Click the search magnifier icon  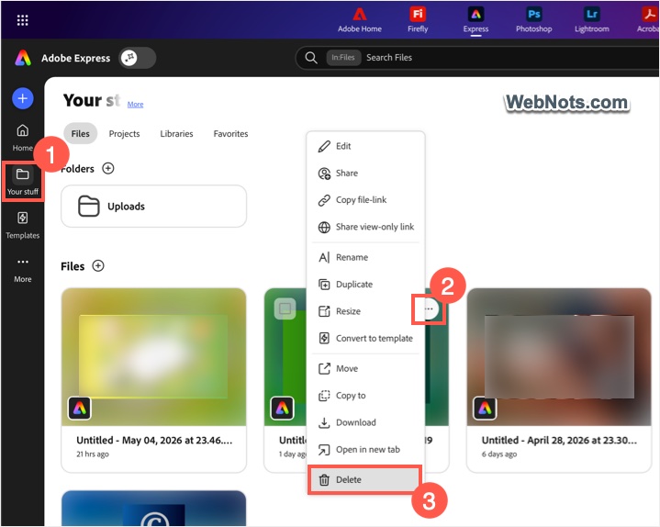coord(311,58)
